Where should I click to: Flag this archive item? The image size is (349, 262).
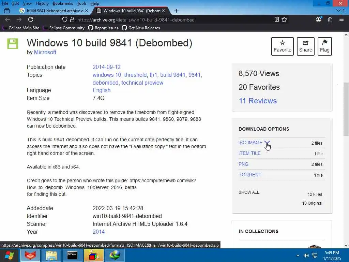coord(325,46)
